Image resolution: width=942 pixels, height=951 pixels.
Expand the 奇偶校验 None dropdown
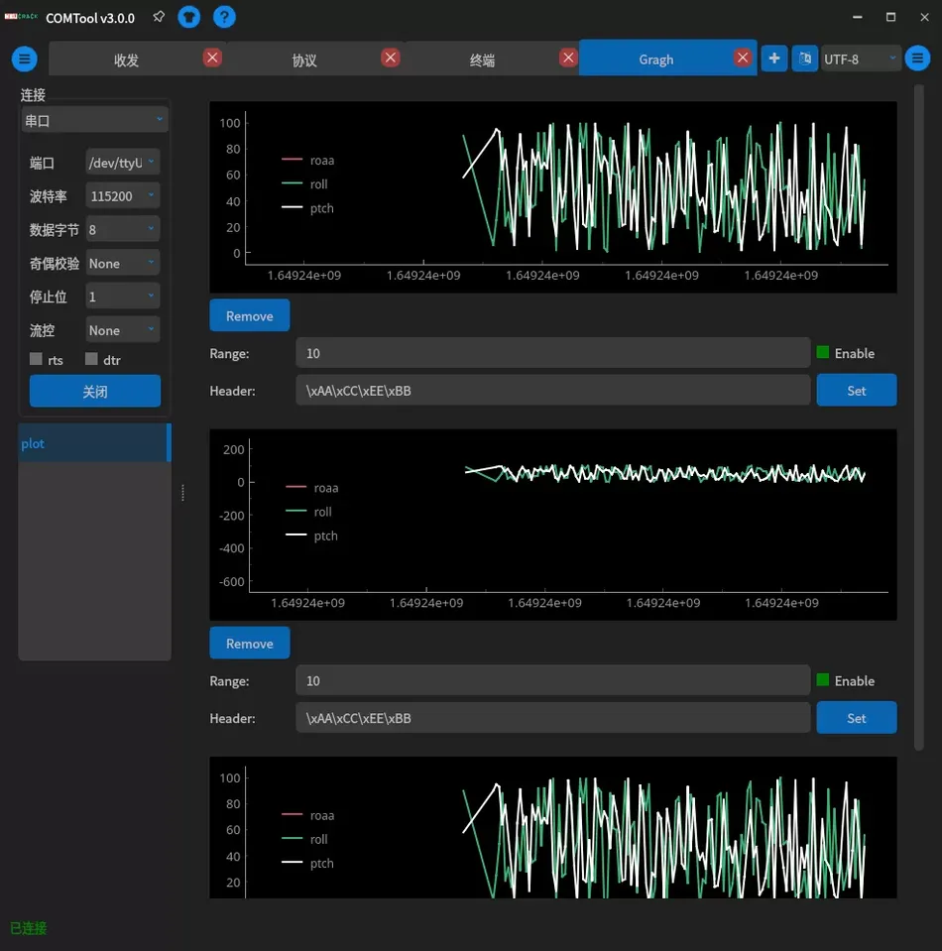[x=123, y=264]
